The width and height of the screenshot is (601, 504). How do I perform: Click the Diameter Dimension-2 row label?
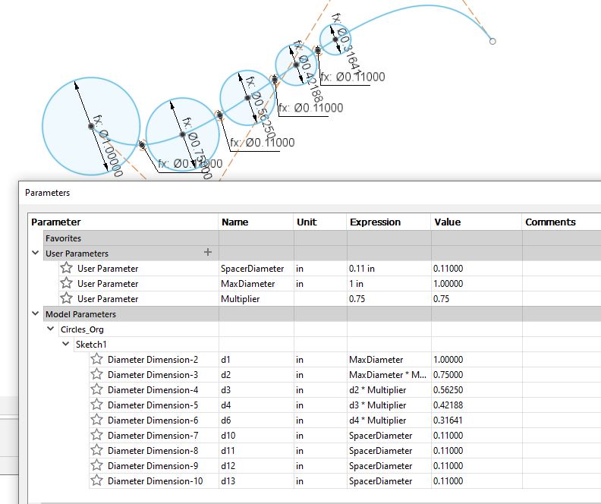[x=153, y=360]
